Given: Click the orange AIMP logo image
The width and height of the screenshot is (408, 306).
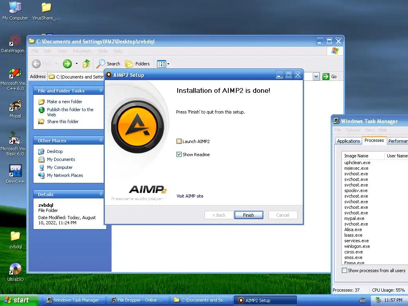Looking at the screenshot, I should point(137,127).
